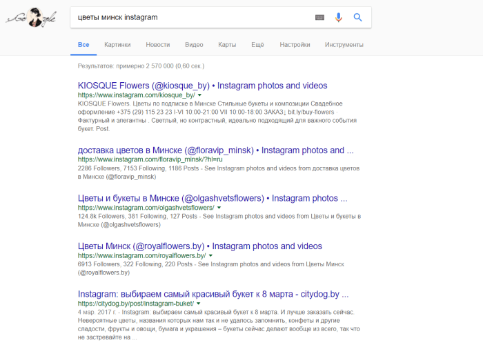Click URL text 'https://www.instagram.com/royalflowers.by/'
483x345 pixels.
click(142, 256)
